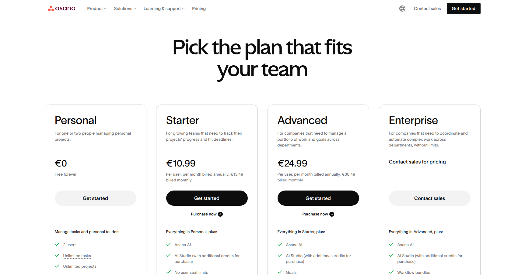Click the checkmark beside No user seat limits
The image size is (525, 275).
(169, 272)
